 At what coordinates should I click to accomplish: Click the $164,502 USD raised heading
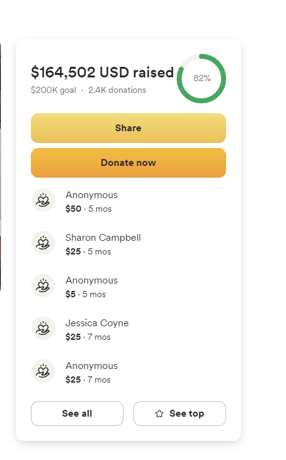103,72
